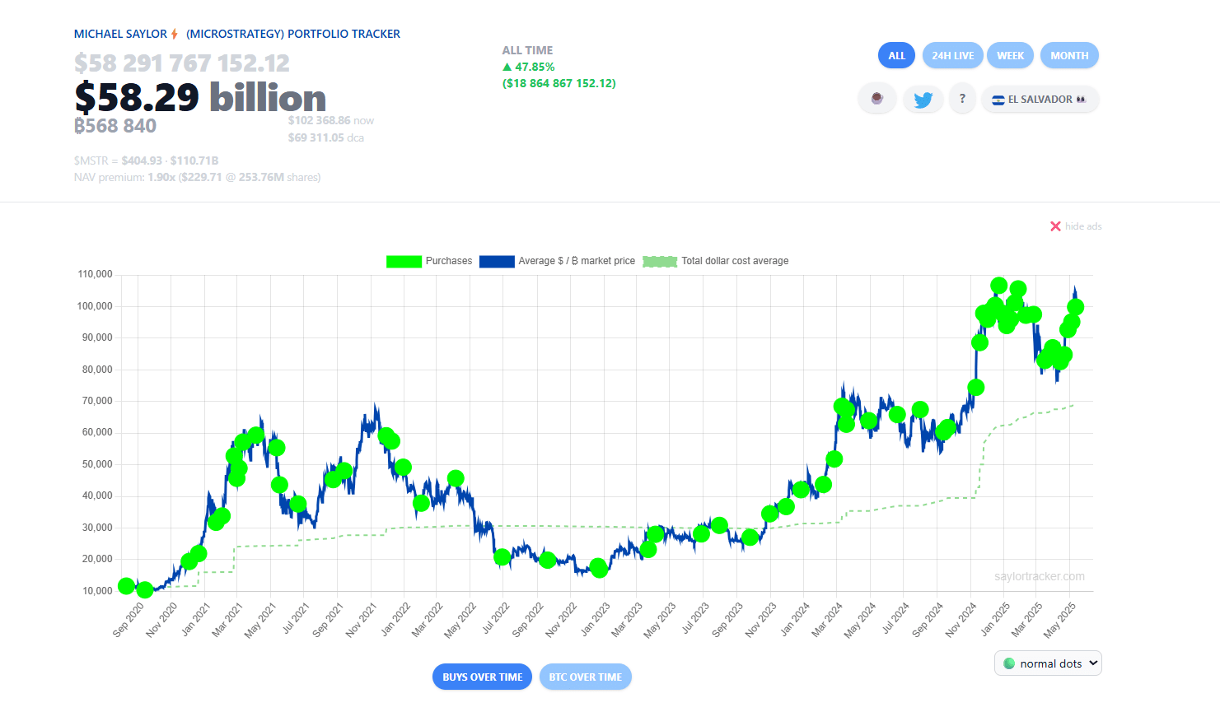This screenshot has height=712, width=1220.
Task: Click the ALL TIME label
Action: (527, 50)
